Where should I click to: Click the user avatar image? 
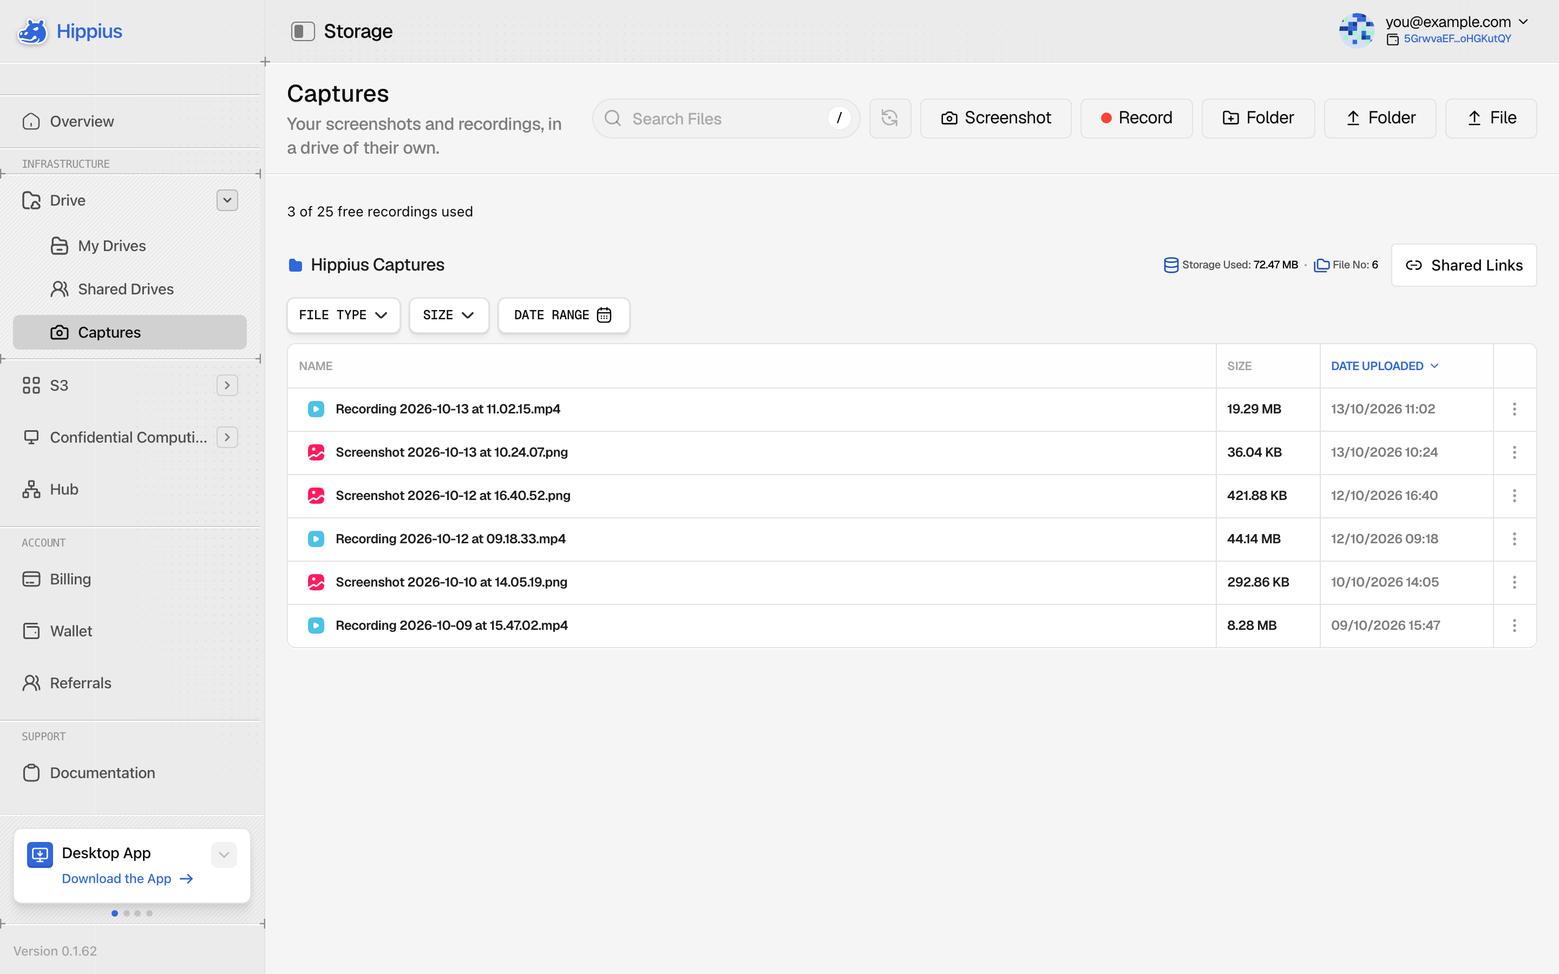1357,30
